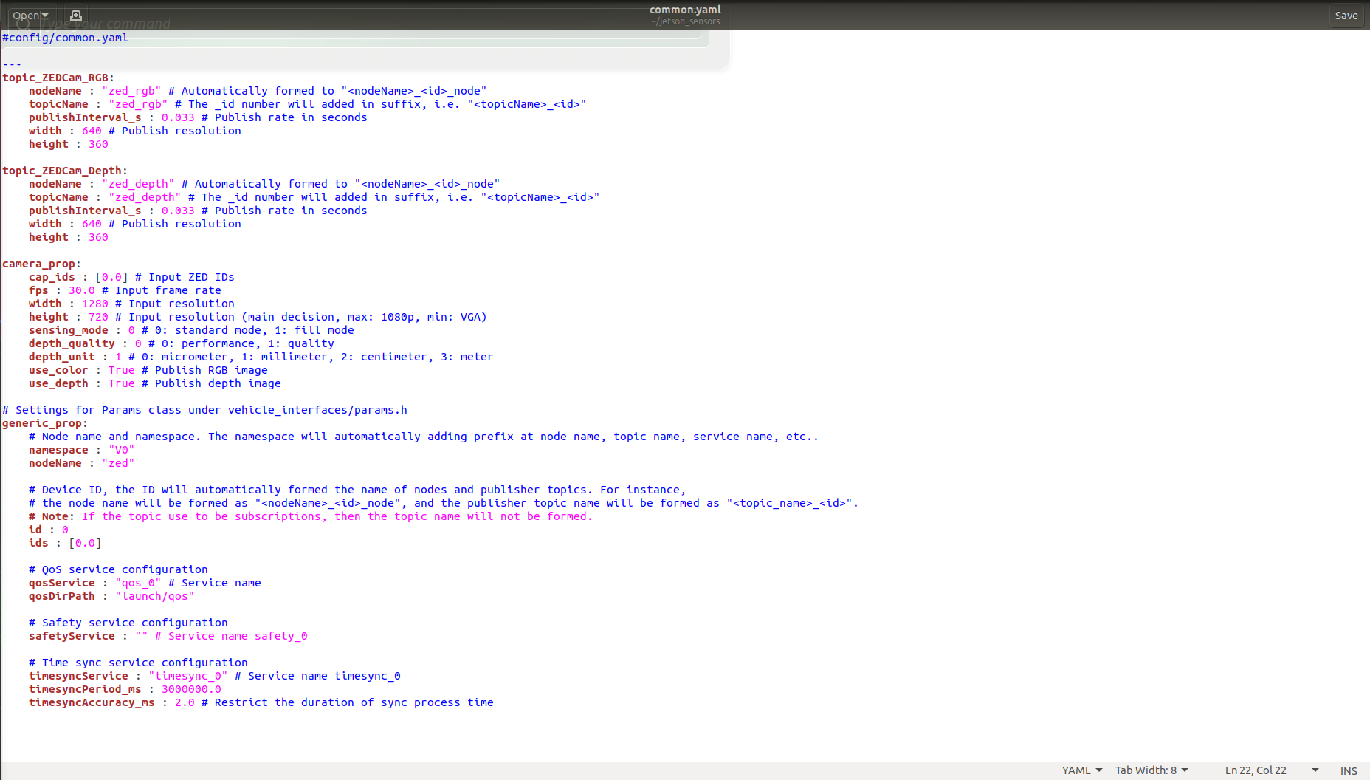Click the topic_ZEDCam_RGB: key
This screenshot has width=1370, height=780.
[x=58, y=78]
